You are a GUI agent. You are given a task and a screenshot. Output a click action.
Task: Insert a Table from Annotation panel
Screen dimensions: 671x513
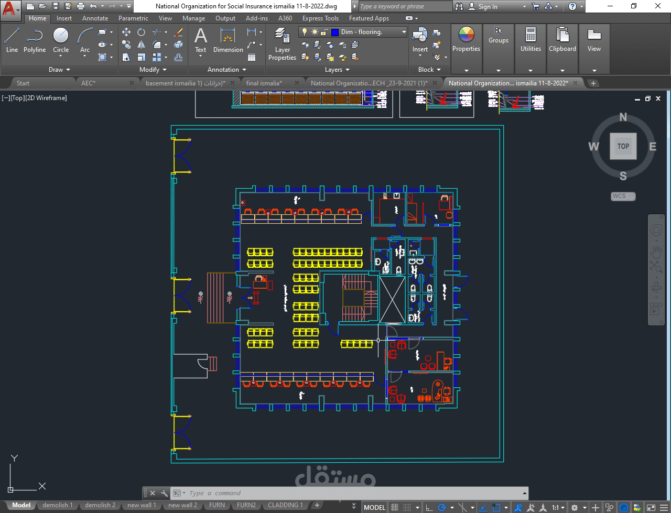coord(252,57)
